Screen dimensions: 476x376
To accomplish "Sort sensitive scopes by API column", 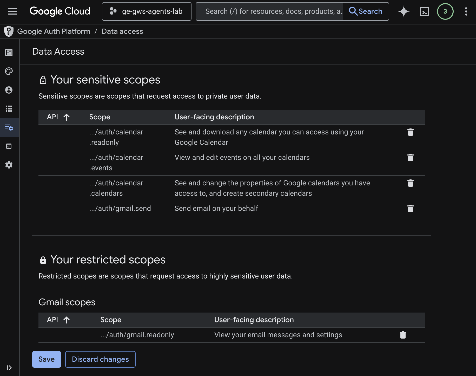I will 58,117.
